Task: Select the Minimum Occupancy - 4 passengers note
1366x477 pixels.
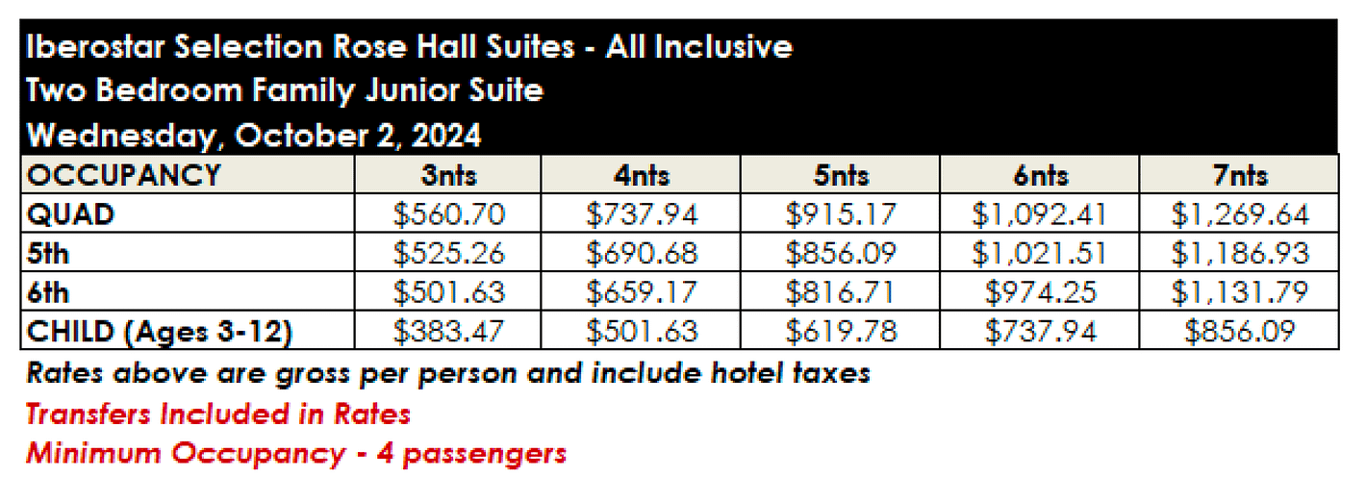Action: click(x=295, y=453)
